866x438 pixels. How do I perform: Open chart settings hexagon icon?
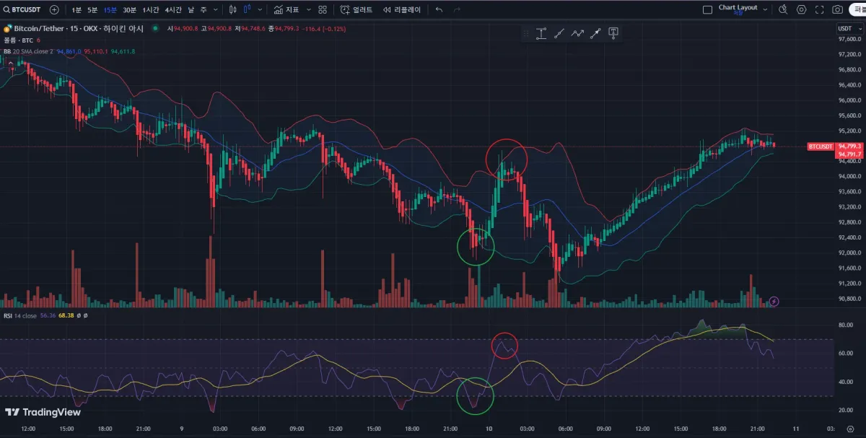[801, 10]
